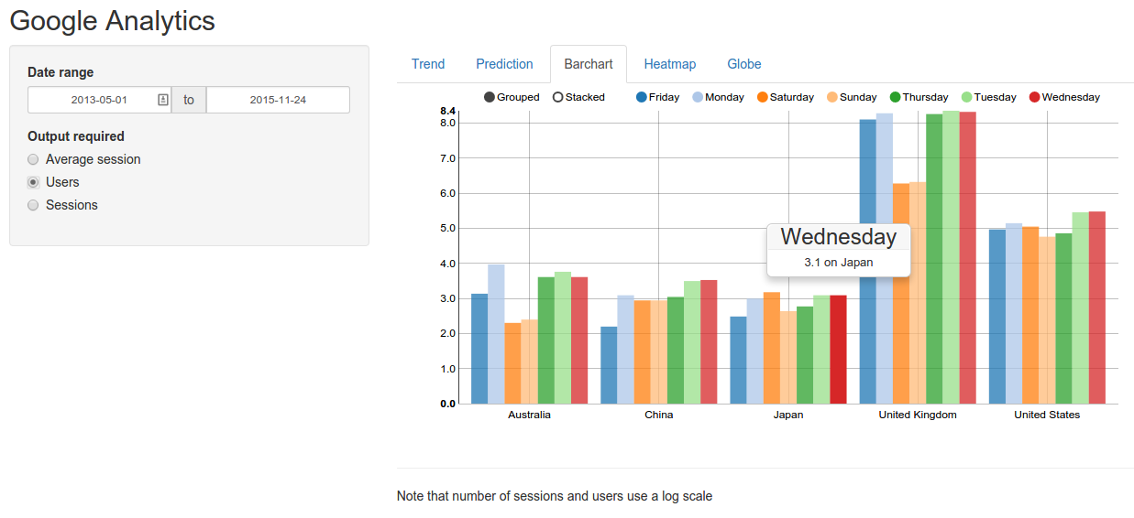Toggle Monday series legend dot
1134x518 pixels.
[x=698, y=97]
